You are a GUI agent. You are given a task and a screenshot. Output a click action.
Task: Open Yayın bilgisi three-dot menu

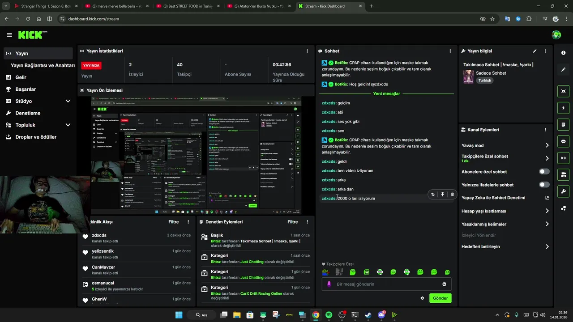click(545, 51)
